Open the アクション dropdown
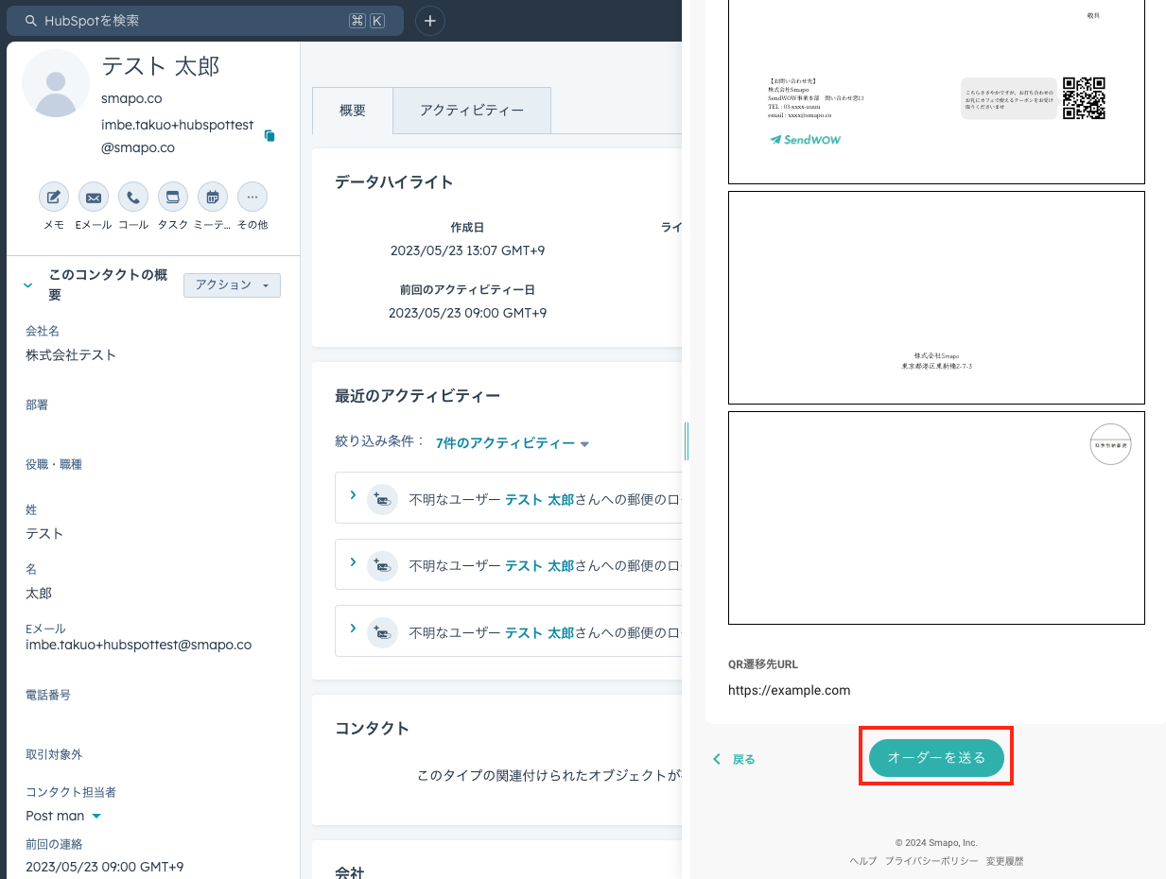 (x=232, y=284)
